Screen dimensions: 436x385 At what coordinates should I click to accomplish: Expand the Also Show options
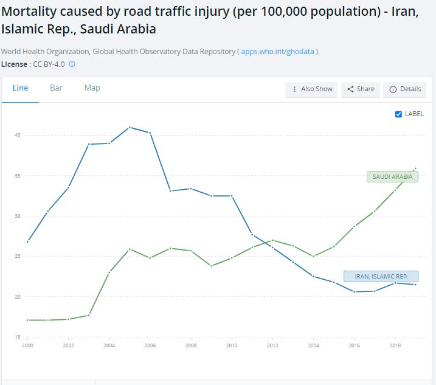pos(313,89)
